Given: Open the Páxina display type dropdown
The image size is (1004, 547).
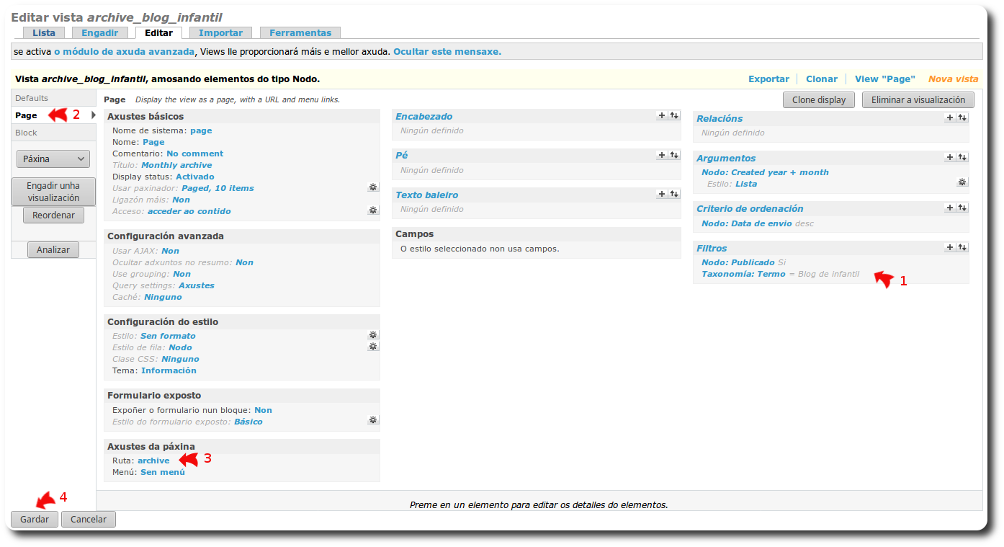Looking at the screenshot, I should [53, 159].
